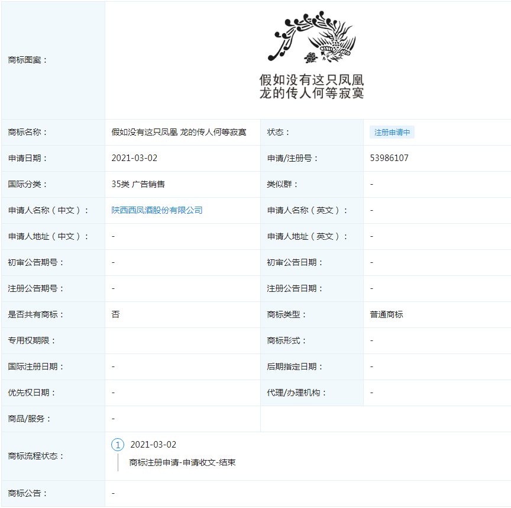Click the 申请人名称（中文） label

(48, 210)
